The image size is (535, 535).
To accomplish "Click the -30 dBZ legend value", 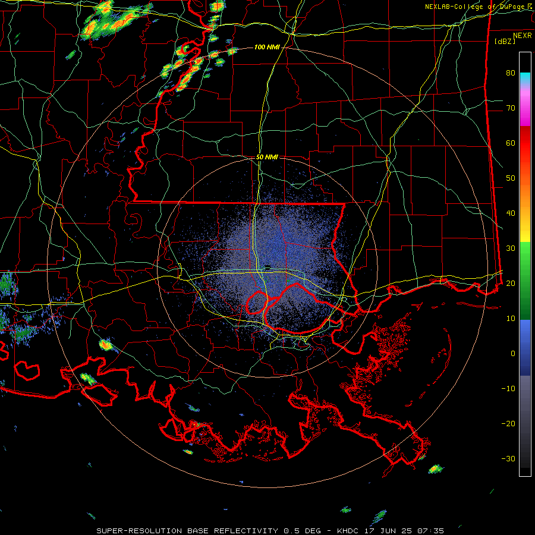I will coord(508,458).
